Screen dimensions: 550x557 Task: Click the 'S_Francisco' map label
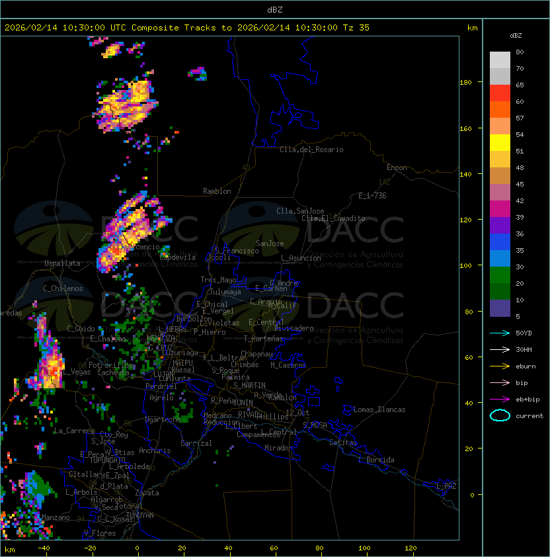(237, 251)
